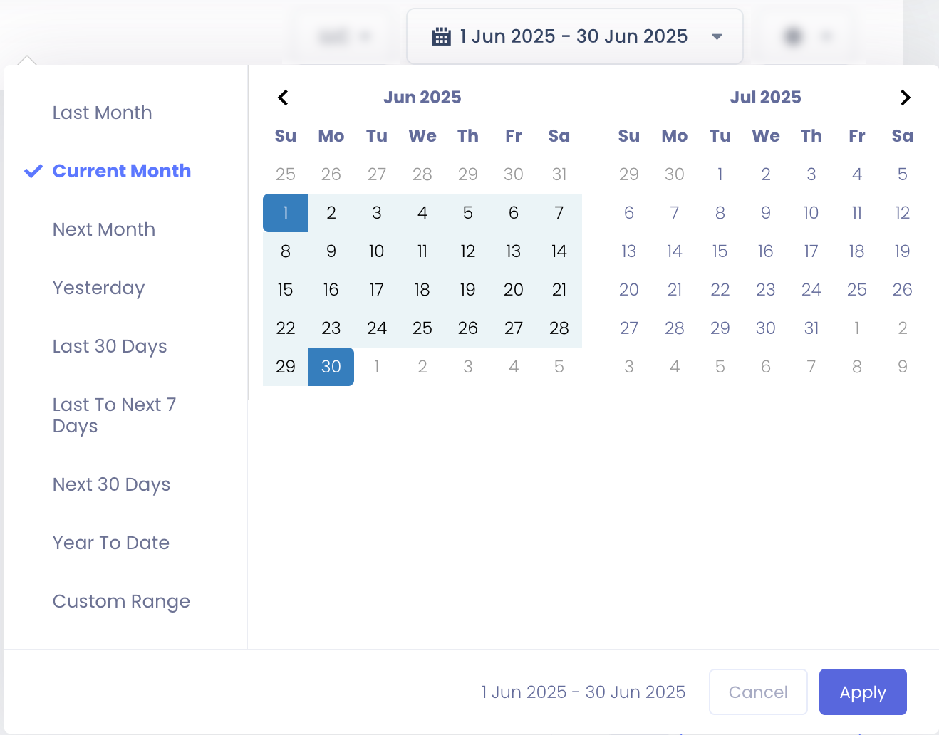Choose July 16 in the right calendar

(766, 251)
